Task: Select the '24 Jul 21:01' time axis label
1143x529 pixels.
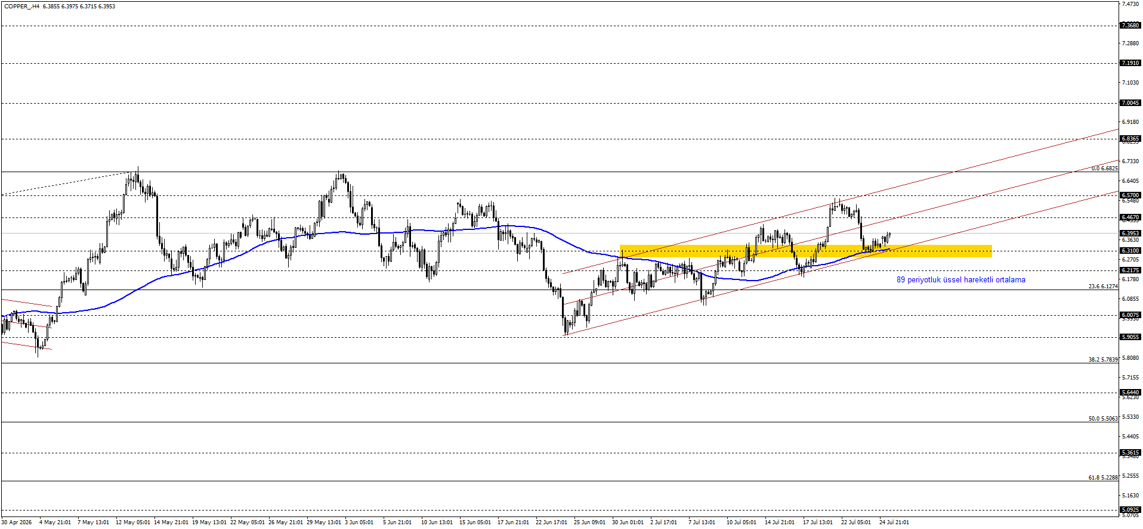Action: [x=894, y=522]
